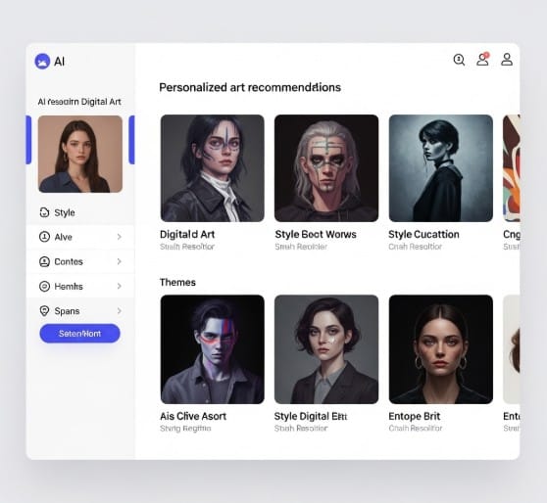Select the Hemlis sidebar item
Screen dimensions: 547x503
80,287
